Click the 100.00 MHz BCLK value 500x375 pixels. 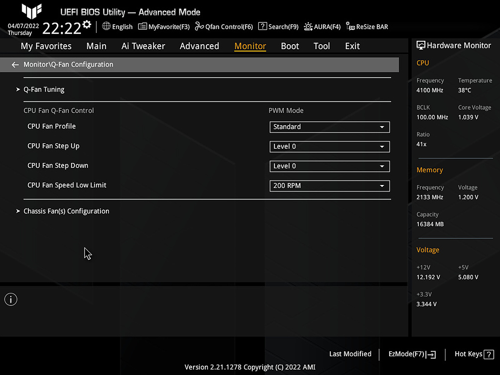point(432,117)
